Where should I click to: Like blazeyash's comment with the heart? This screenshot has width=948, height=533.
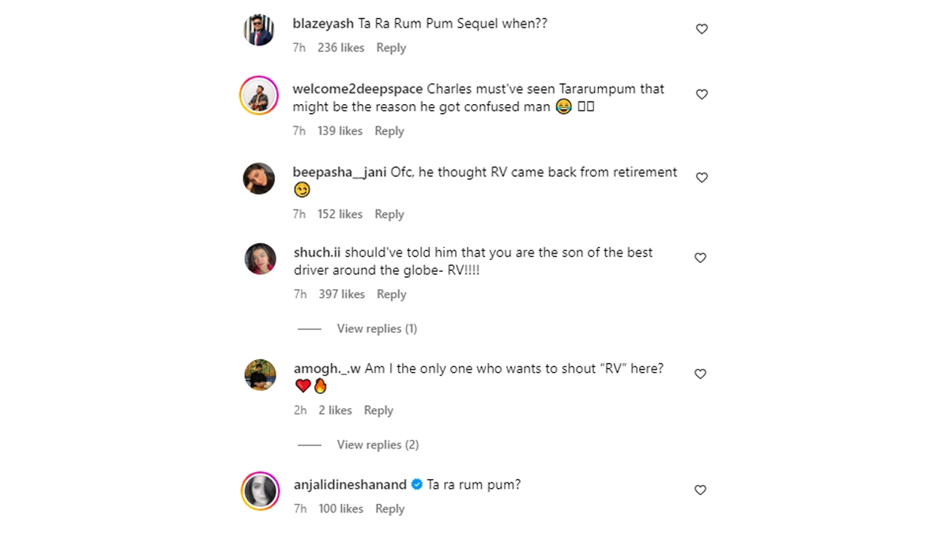click(x=702, y=29)
